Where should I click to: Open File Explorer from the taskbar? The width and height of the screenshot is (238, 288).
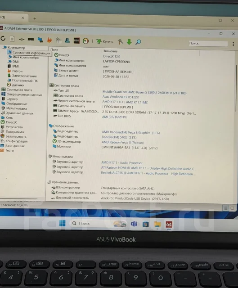click(157, 224)
